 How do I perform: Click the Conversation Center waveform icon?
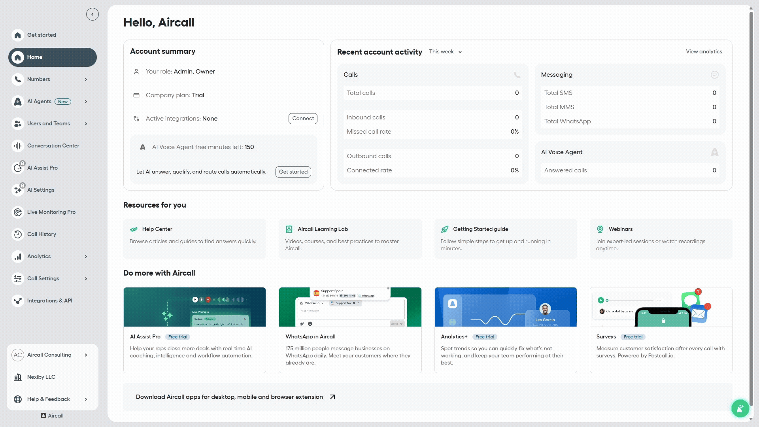pyautogui.click(x=17, y=146)
